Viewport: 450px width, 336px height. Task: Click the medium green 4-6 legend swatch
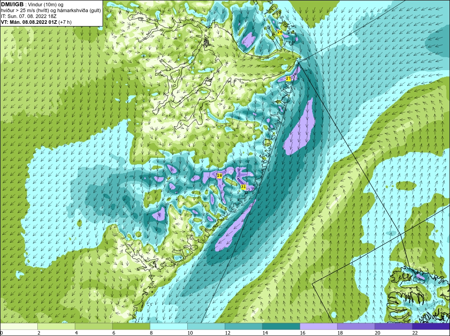[x=94, y=327]
